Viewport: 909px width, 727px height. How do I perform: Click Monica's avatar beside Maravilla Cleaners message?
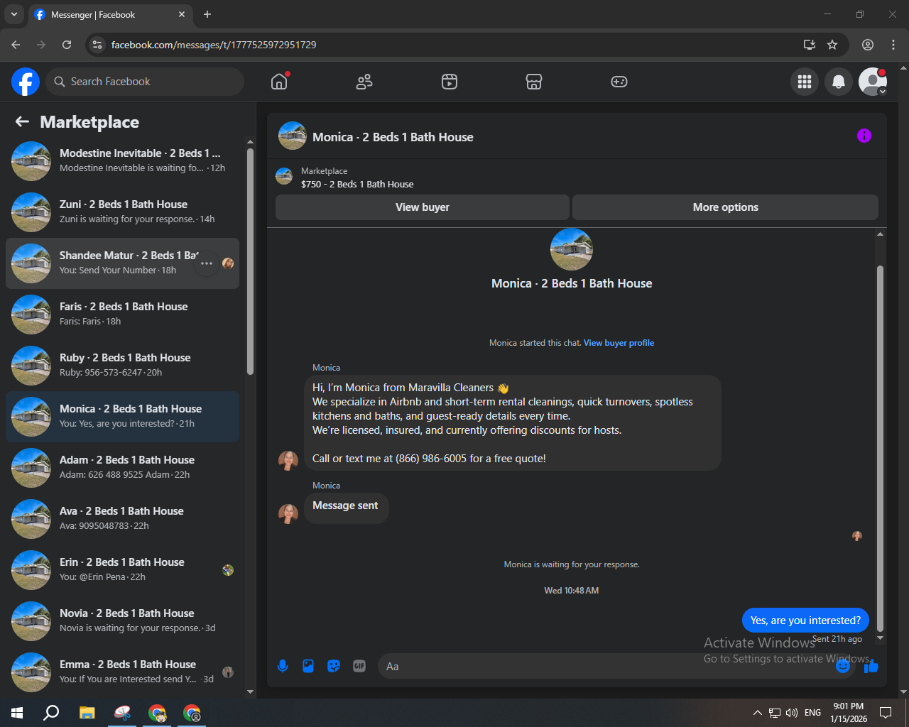pos(288,461)
